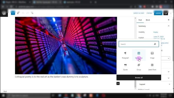Image resolution: width=174 pixels, height=98 pixels.
Task: Click the Summary heading
Action: [x=142, y=26]
